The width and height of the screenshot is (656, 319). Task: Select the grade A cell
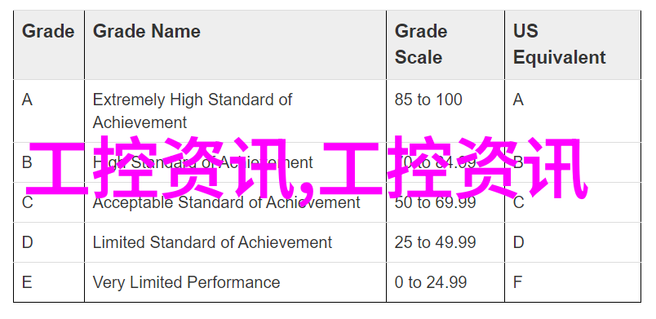pyautogui.click(x=49, y=111)
